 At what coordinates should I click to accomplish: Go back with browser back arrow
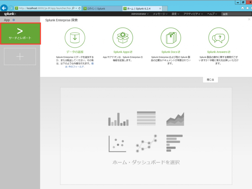point(4,8)
